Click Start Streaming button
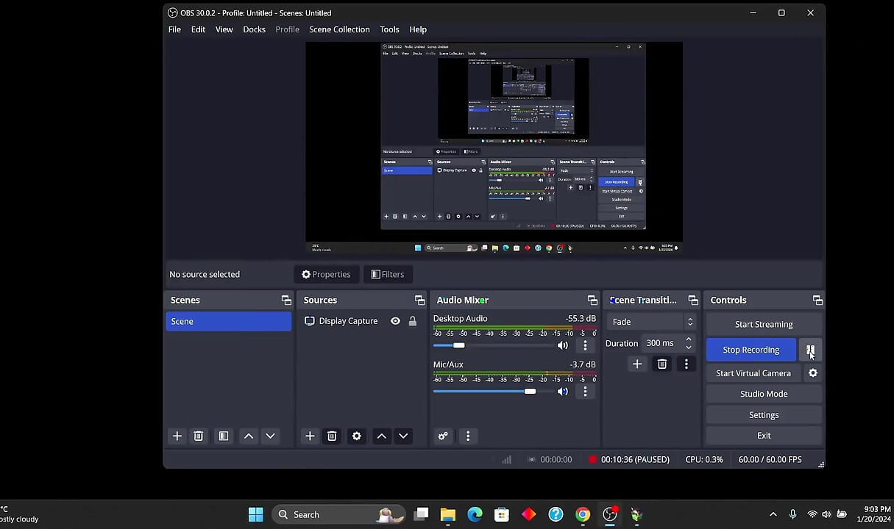 click(764, 324)
